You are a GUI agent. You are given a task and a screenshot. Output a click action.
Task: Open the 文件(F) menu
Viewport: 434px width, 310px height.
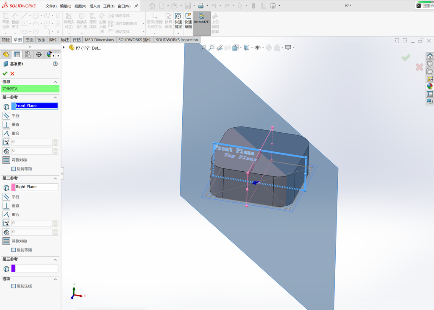click(x=51, y=6)
